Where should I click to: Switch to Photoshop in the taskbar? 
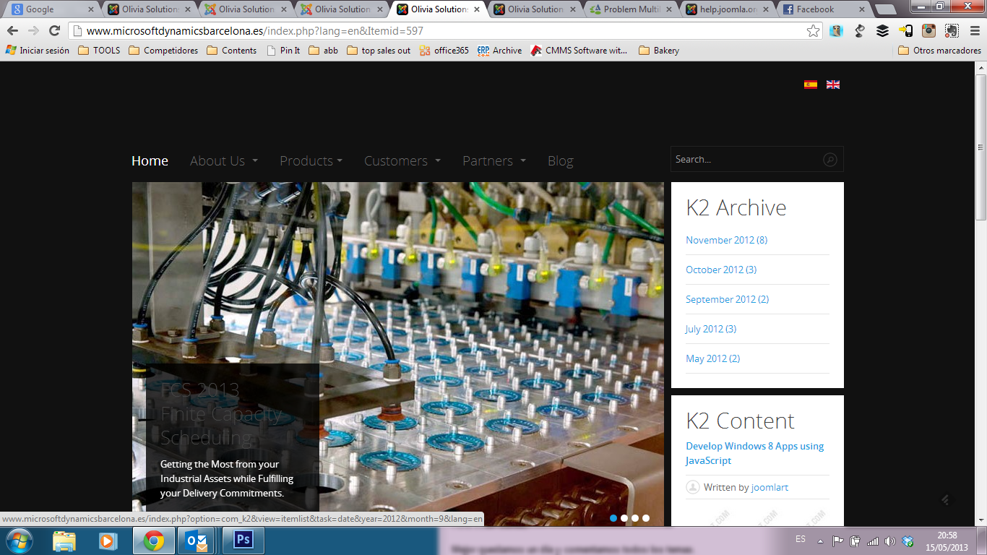(243, 541)
